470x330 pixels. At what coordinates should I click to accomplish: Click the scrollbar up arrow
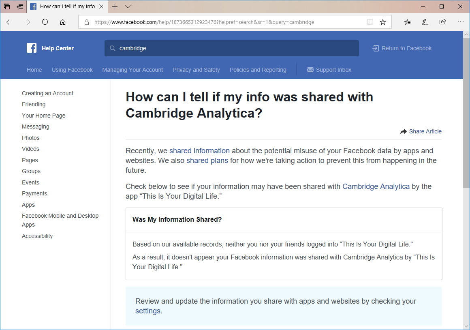(466, 34)
